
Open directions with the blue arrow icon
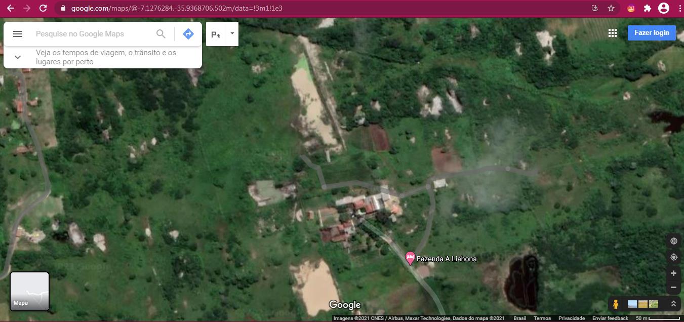pyautogui.click(x=188, y=34)
